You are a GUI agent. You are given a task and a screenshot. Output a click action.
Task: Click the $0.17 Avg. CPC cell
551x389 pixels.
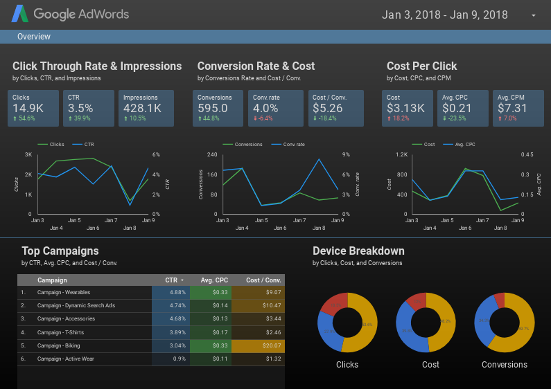(211, 332)
